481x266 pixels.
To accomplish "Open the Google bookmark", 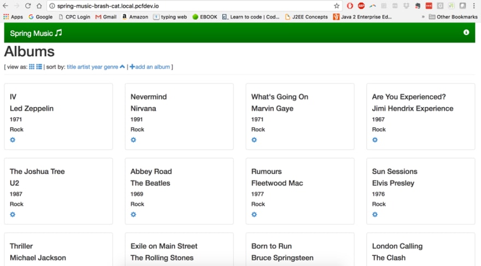I will (40, 17).
